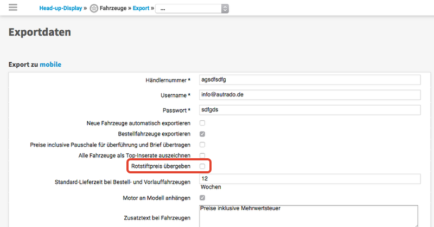Open the breadcrumb dropdown showing '...'
The height and width of the screenshot is (227, 434).
192,9
